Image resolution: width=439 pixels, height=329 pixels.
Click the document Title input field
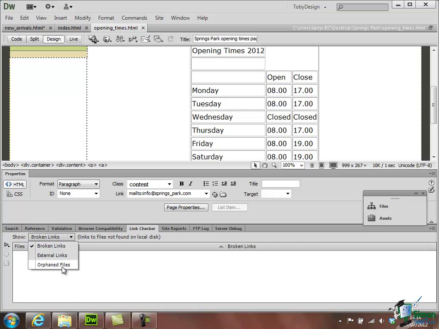(225, 39)
